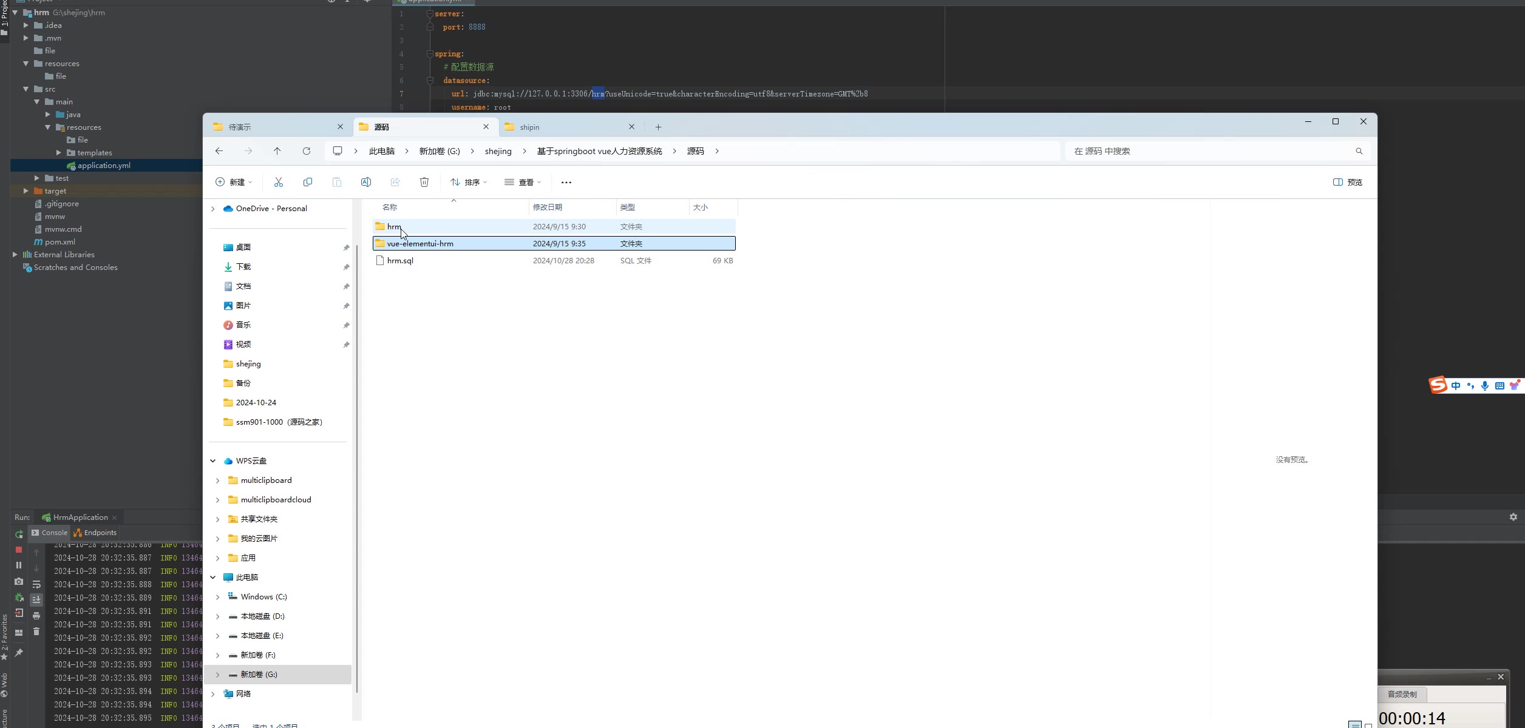Click shejing in the address breadcrumb
1525x728 pixels.
[498, 151]
